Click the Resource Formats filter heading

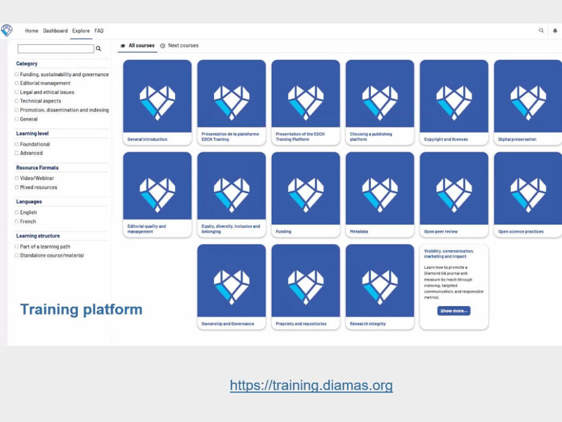pos(37,168)
